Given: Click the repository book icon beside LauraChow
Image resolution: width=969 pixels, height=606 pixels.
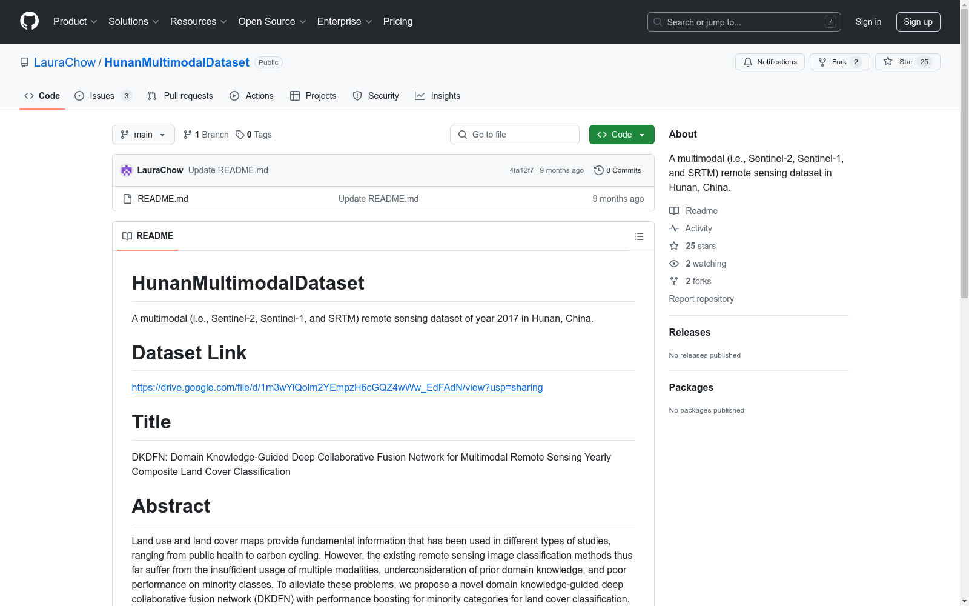Looking at the screenshot, I should pos(24,62).
